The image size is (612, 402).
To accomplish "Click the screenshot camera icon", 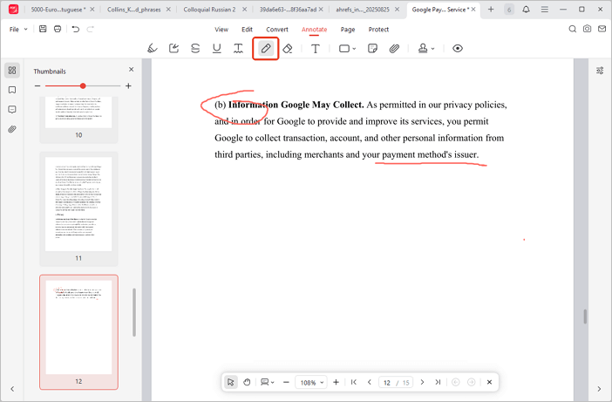I will 587,29.
